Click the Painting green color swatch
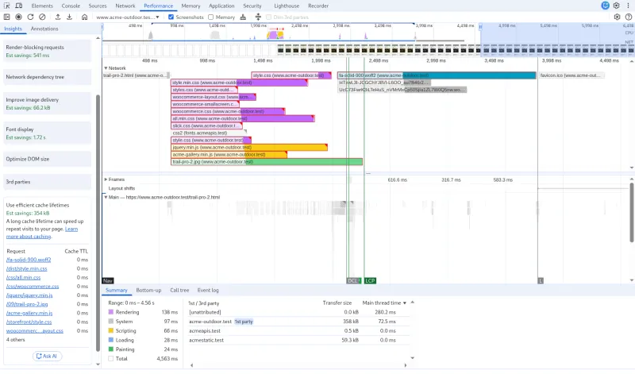This screenshot has height=374, width=635. coord(111,349)
